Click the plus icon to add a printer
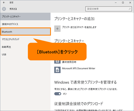 [x=57, y=29]
